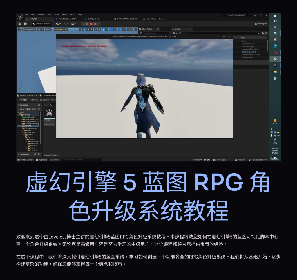The width and height of the screenshot is (297, 280).
Task: Switch viewport layout with the four-pane icon
Action: point(135,30)
